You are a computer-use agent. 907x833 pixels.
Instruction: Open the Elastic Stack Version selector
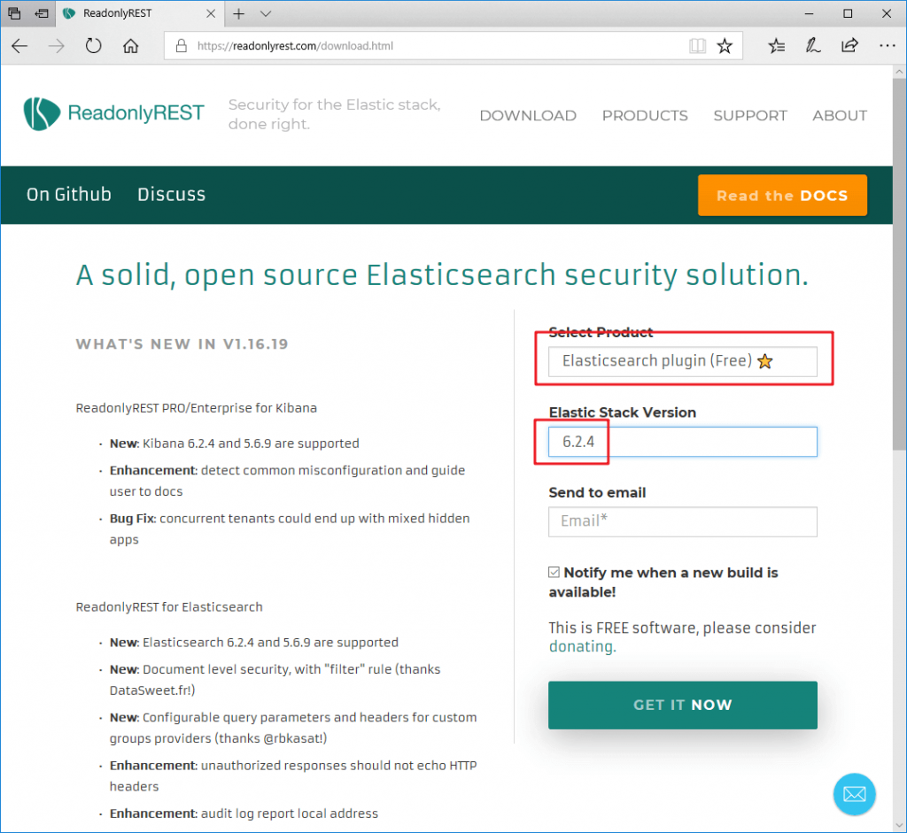[682, 442]
